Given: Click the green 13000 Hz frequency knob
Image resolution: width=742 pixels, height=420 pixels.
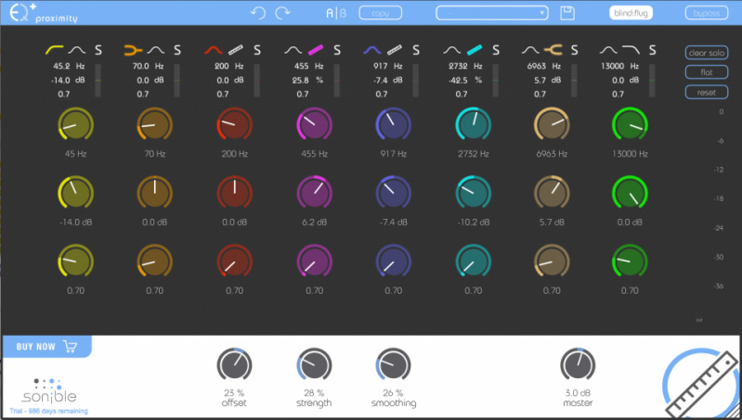Looking at the screenshot, I should (630, 125).
